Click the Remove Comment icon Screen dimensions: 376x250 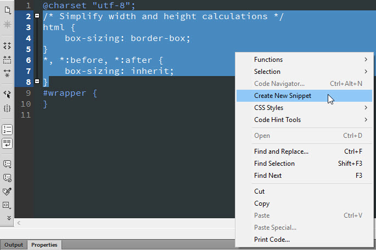tap(7, 177)
